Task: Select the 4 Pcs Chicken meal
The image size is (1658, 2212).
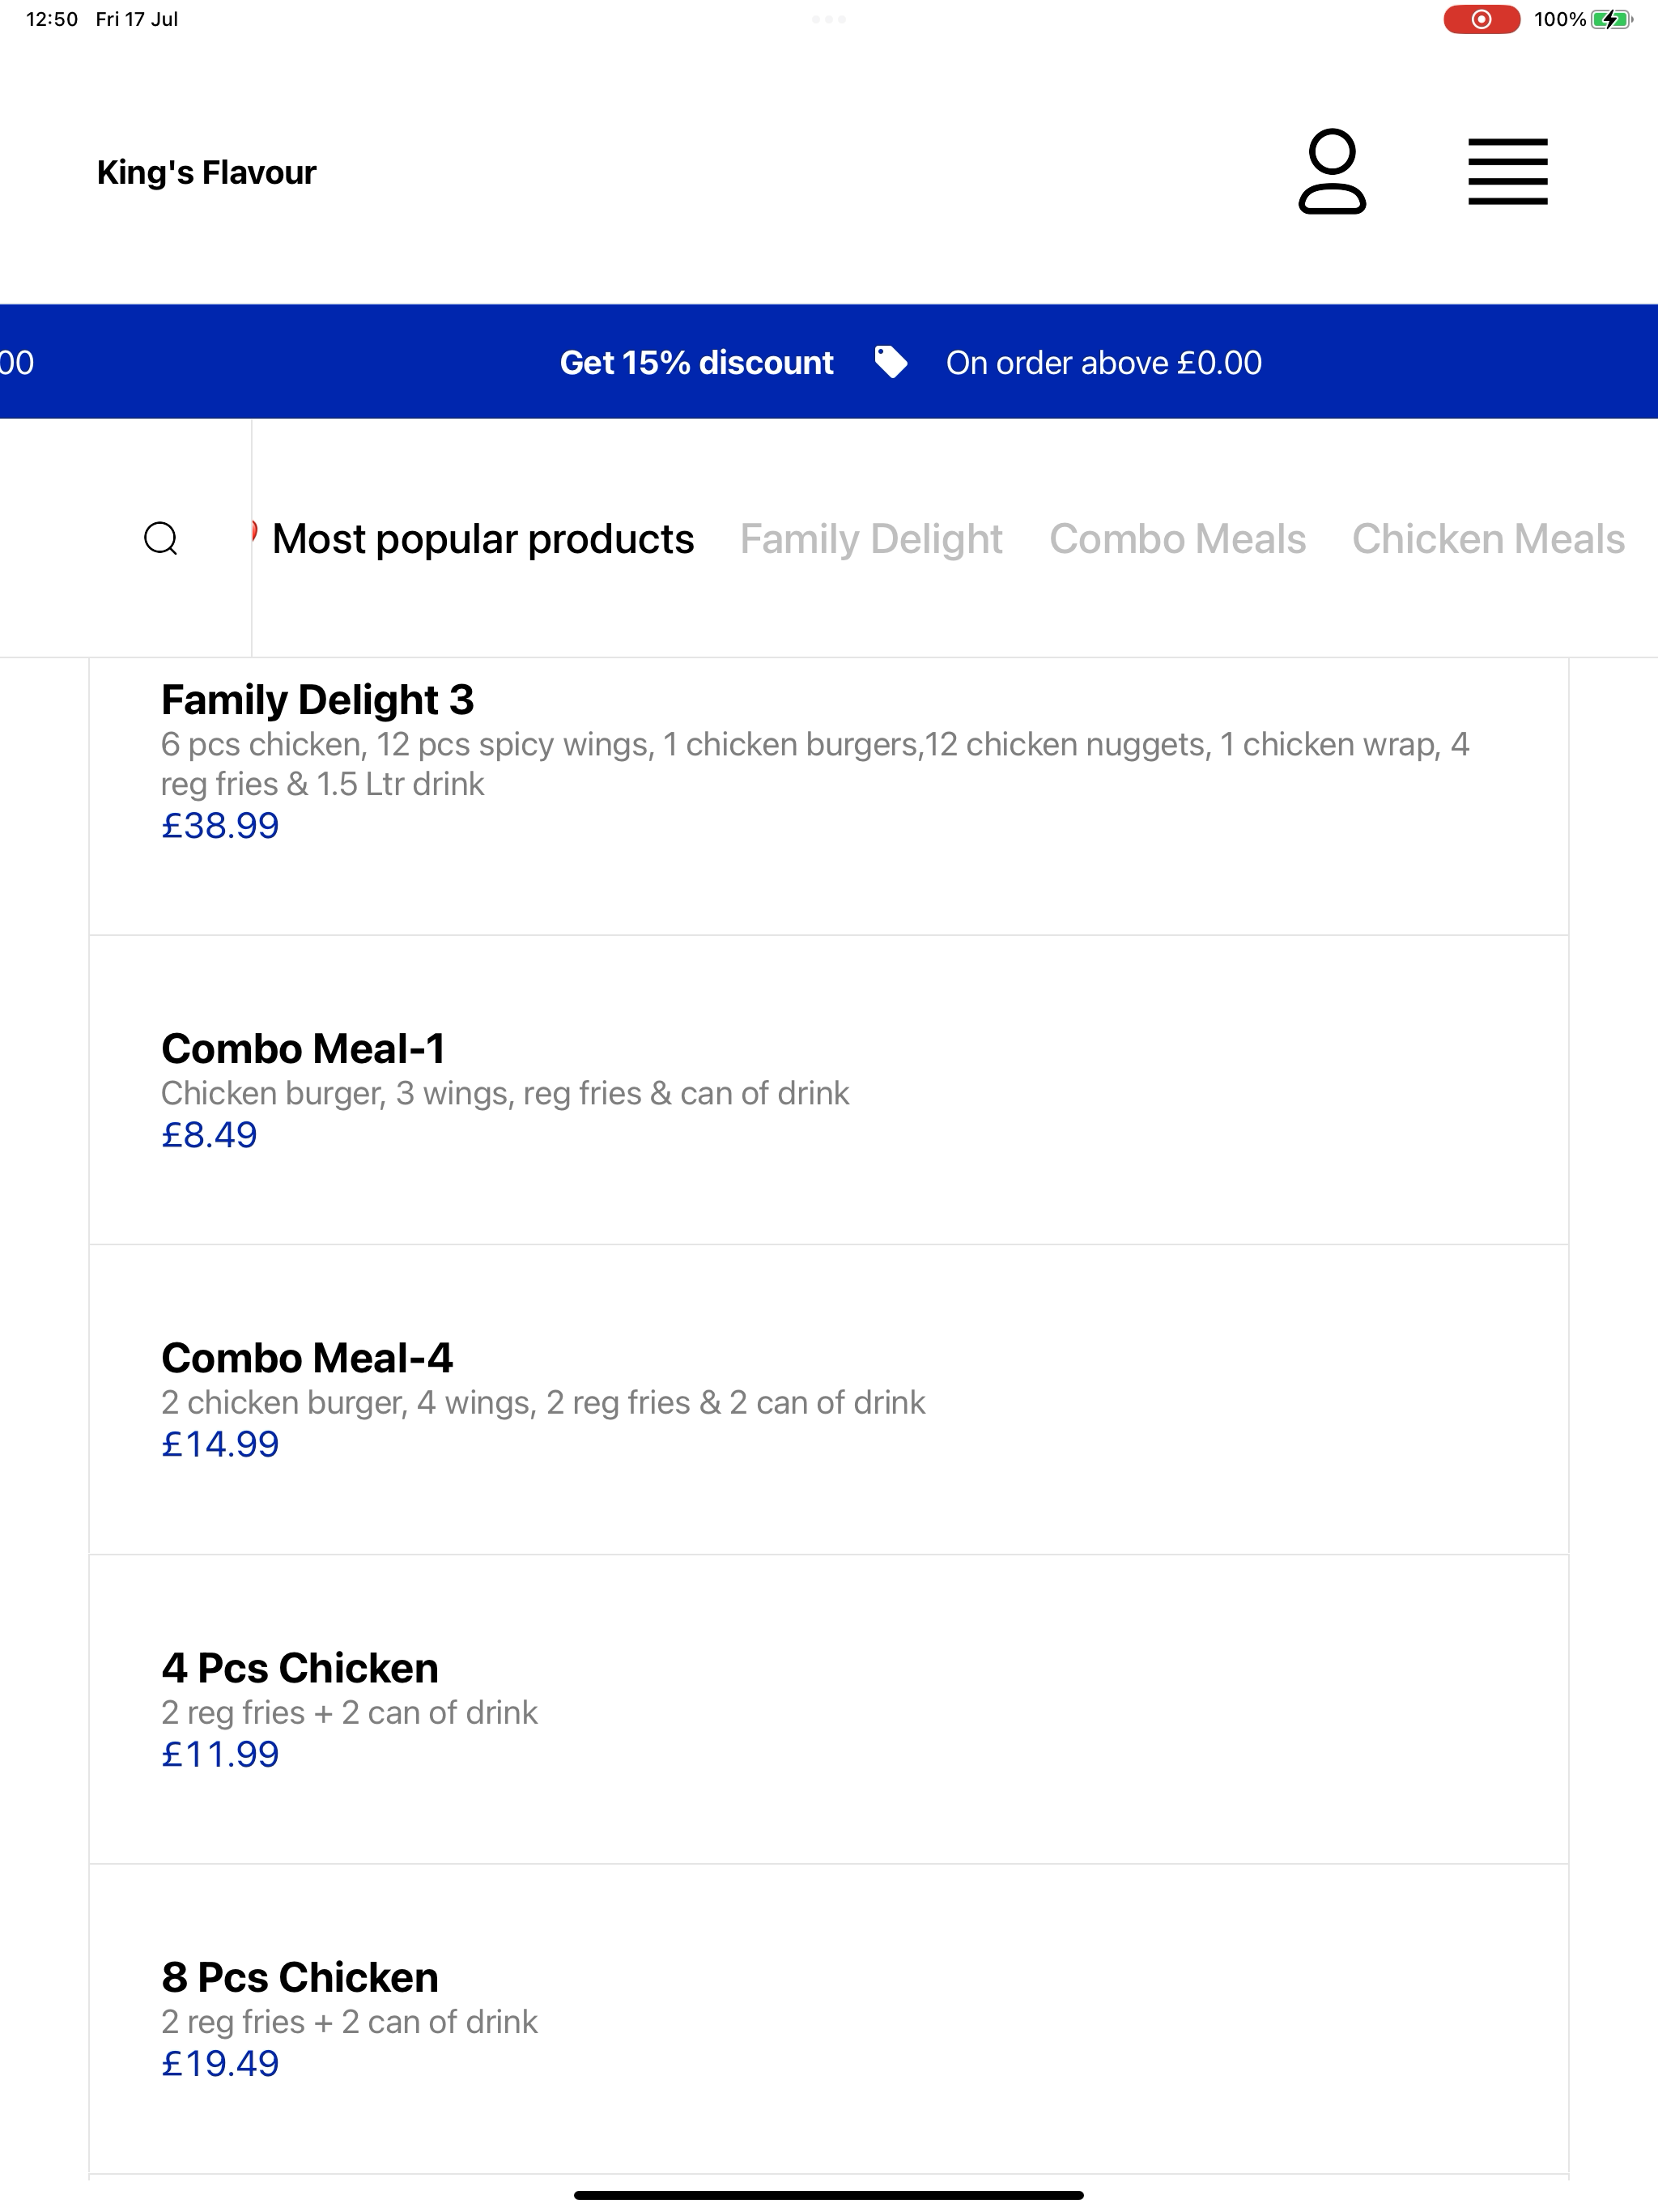Action: click(829, 1709)
